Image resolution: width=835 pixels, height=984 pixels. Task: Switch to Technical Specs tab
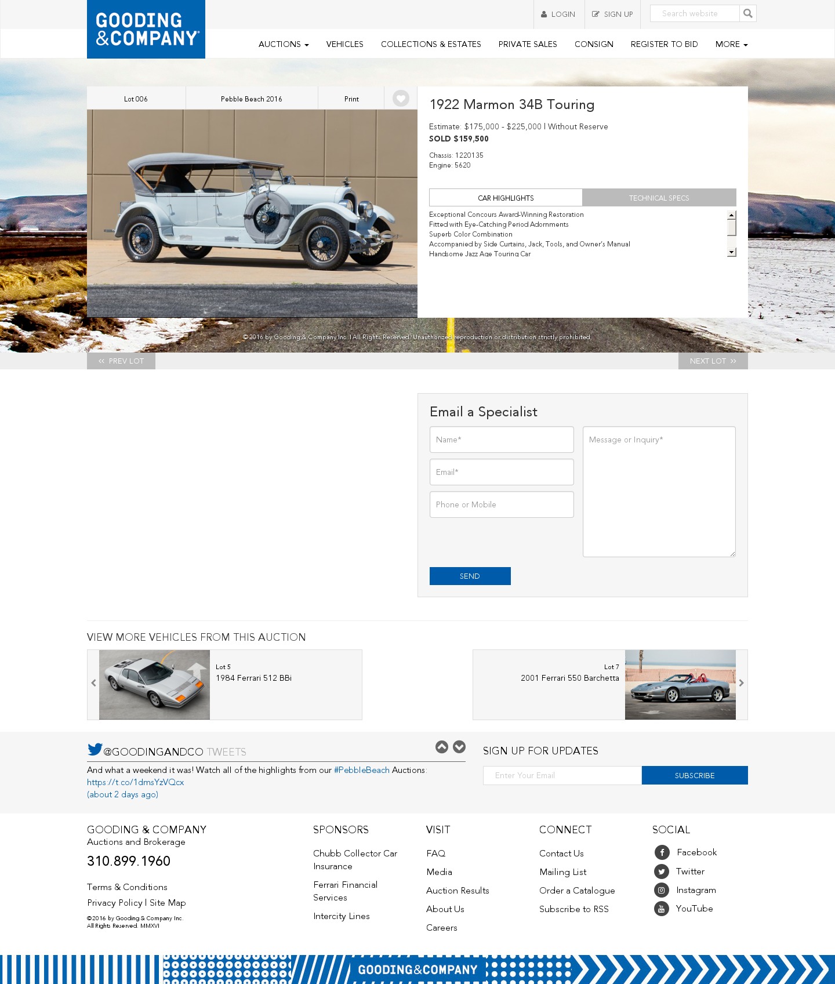659,198
